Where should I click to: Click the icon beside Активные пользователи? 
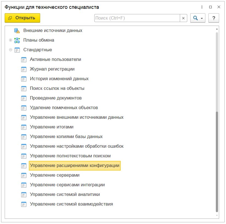pyautogui.click(x=24, y=60)
